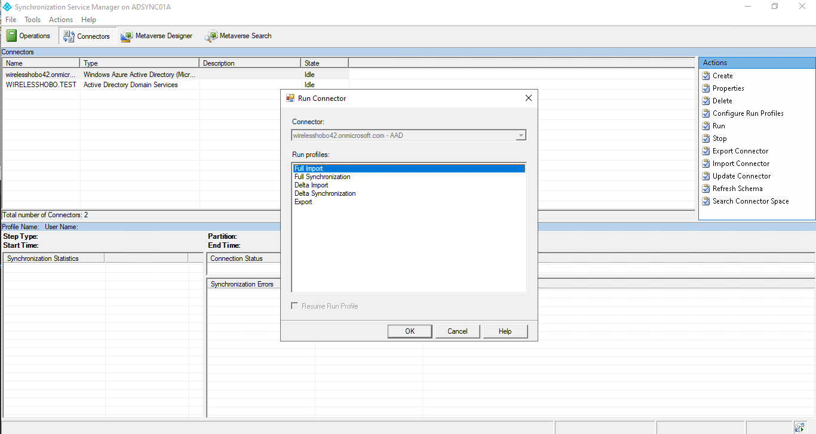Toggle the Resume Run Profile checkbox
The width and height of the screenshot is (816, 434).
tap(295, 306)
